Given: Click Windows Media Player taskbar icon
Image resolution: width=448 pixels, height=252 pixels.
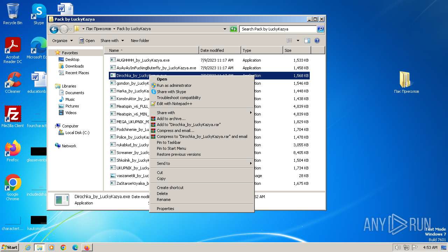Looking at the screenshot, I should pos(51,247).
